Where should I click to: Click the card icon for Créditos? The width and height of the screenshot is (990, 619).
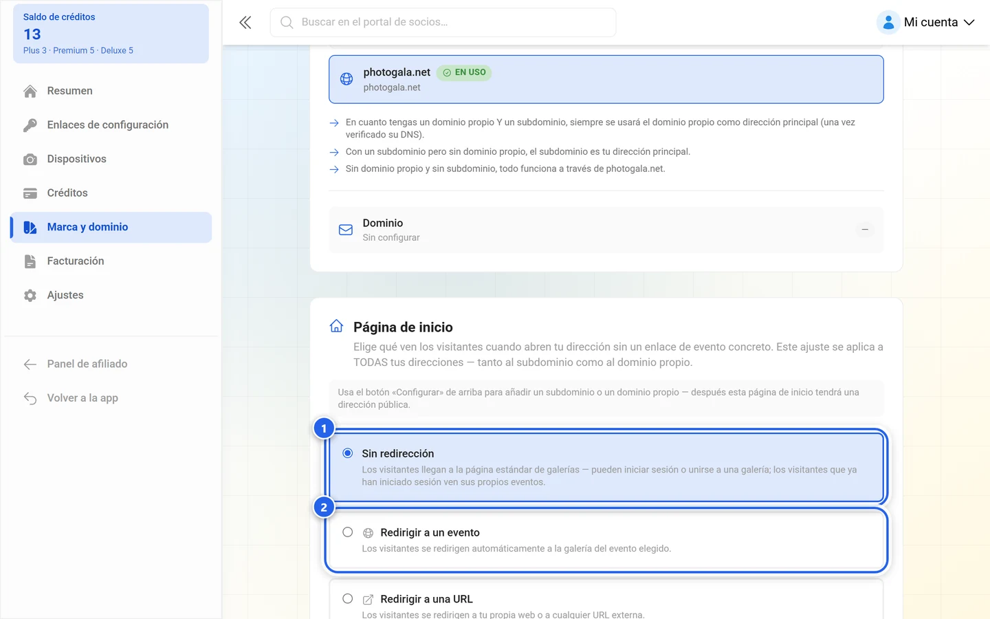(x=30, y=193)
